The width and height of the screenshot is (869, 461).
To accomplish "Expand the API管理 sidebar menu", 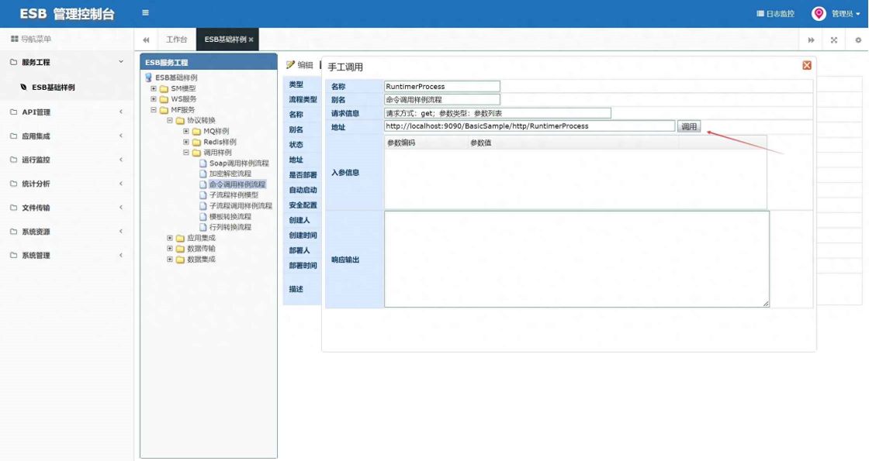I will [x=67, y=112].
